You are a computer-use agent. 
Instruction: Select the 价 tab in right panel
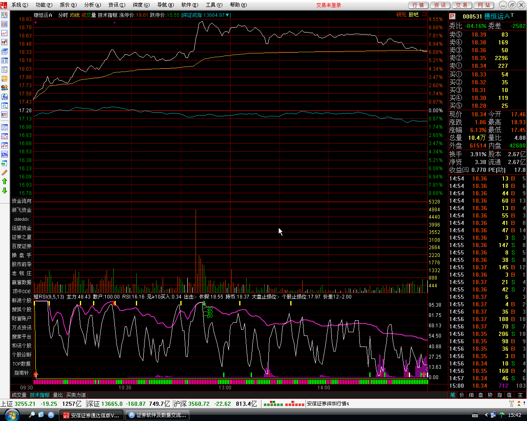point(462,395)
